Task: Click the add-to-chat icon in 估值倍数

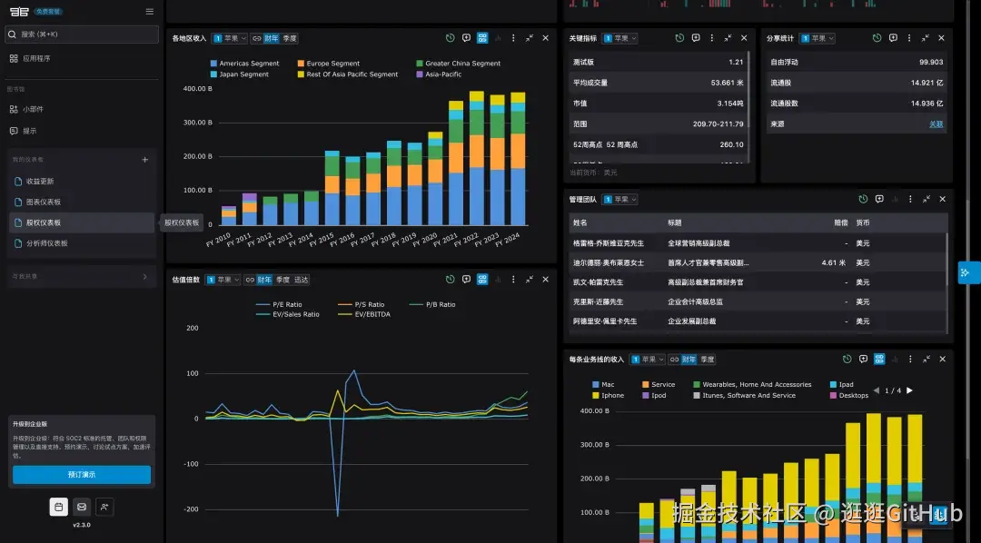Action: [x=466, y=280]
